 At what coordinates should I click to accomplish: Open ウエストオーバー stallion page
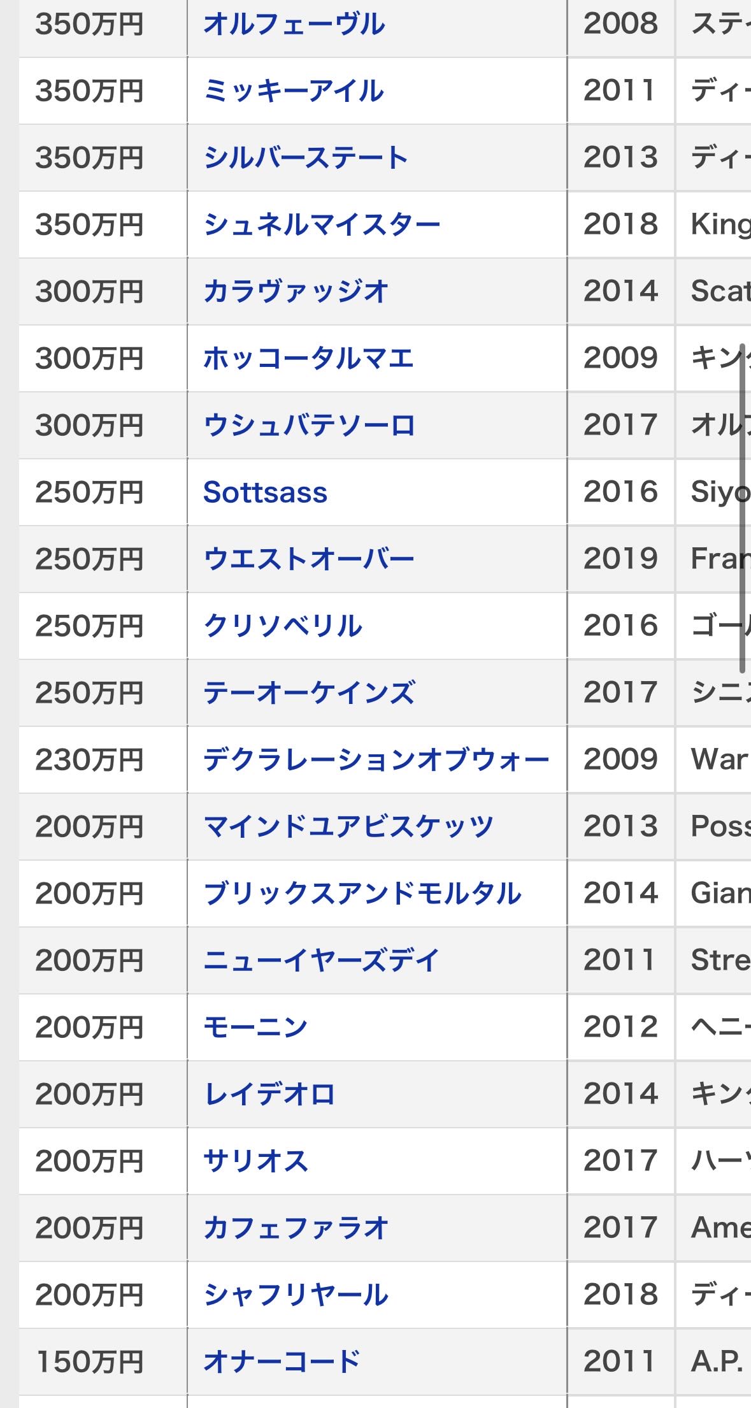click(x=308, y=559)
